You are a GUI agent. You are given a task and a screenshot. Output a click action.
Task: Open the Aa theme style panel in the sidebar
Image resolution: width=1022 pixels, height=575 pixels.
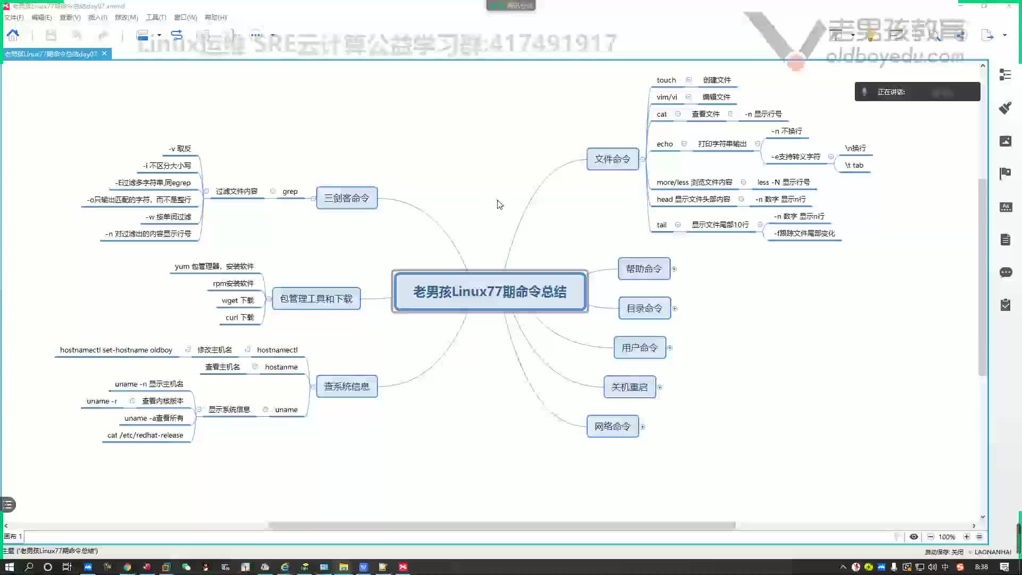pos(1005,207)
